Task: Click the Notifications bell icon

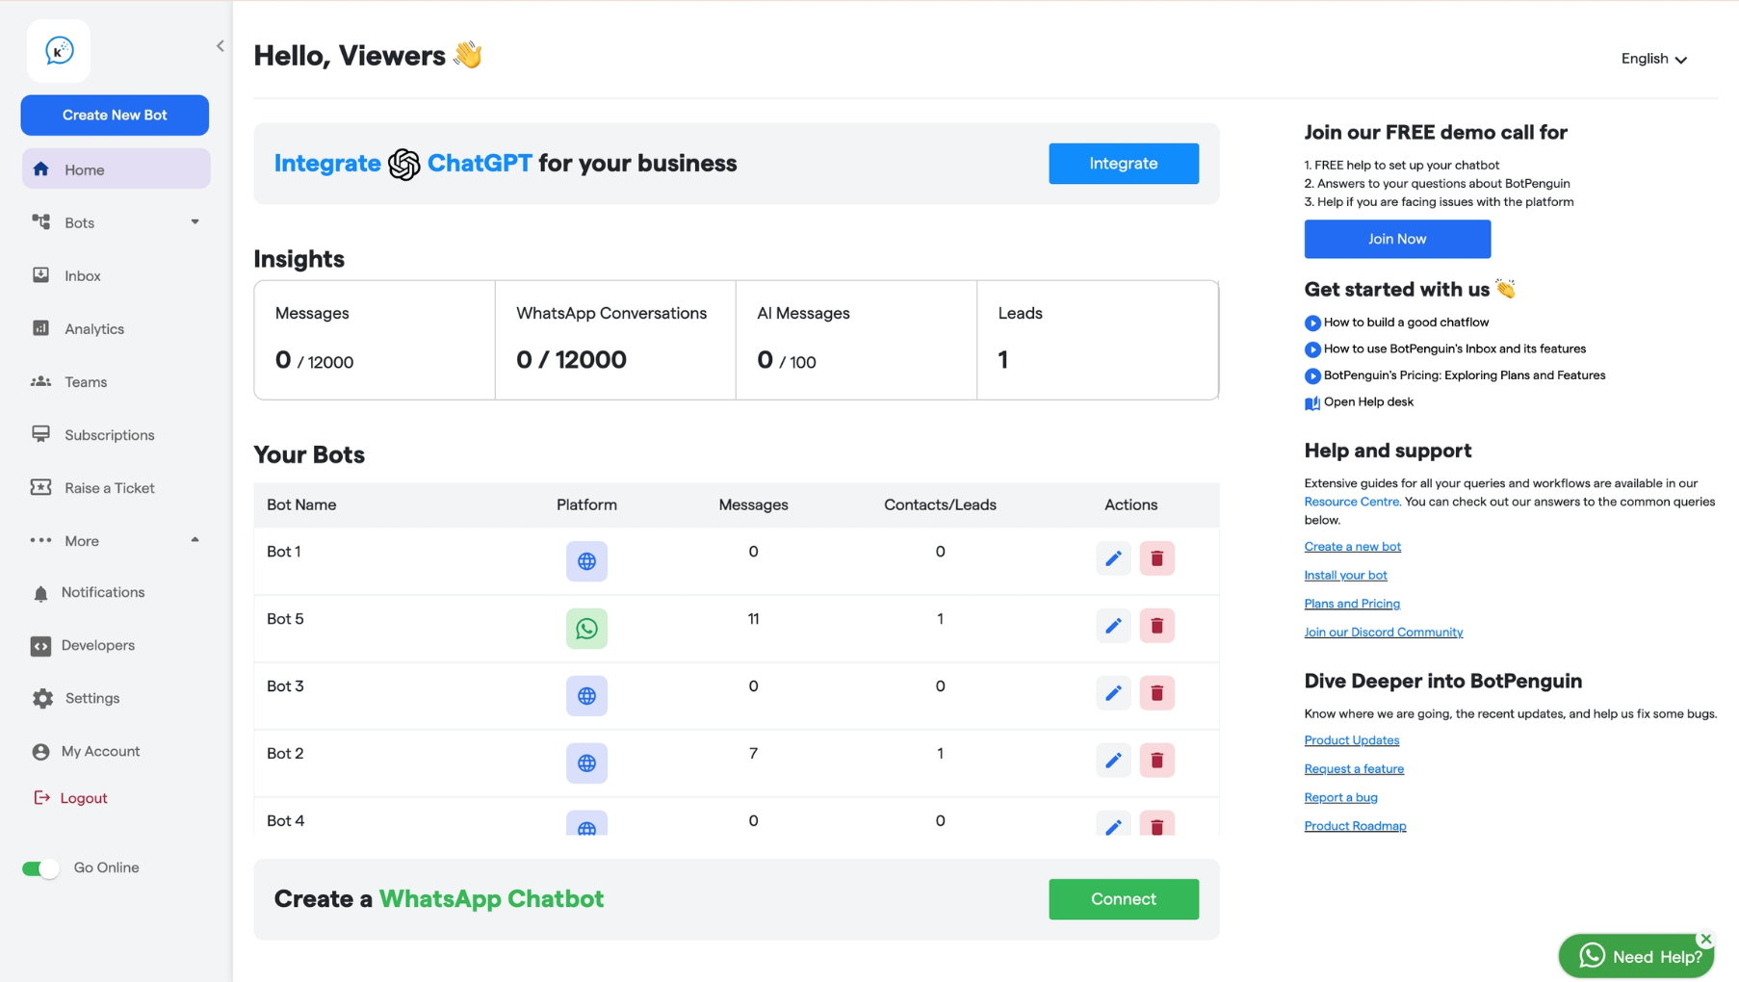Action: pyautogui.click(x=40, y=593)
